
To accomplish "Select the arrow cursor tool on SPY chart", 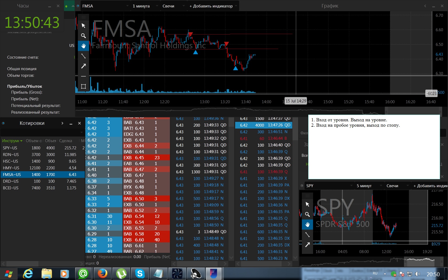I will [x=307, y=204].
